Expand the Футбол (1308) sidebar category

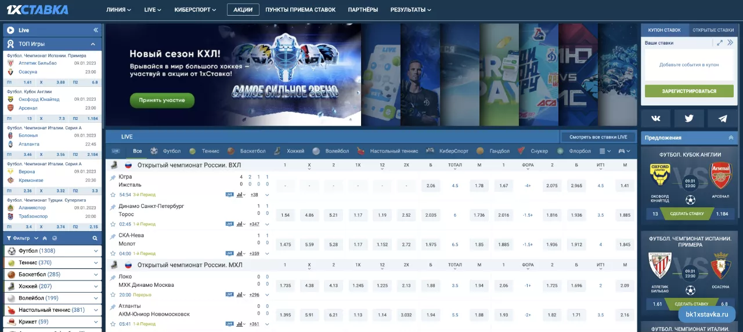[96, 251]
